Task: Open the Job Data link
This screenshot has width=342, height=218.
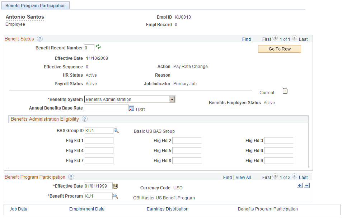Action: coord(18,209)
